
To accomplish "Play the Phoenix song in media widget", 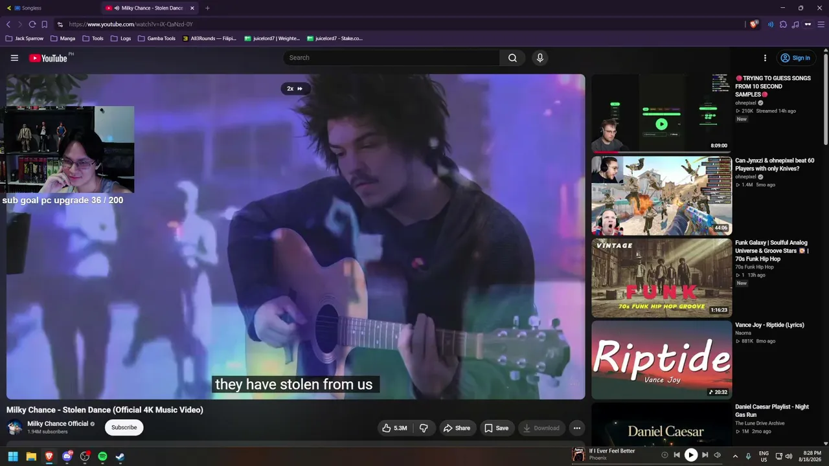I will click(x=691, y=455).
